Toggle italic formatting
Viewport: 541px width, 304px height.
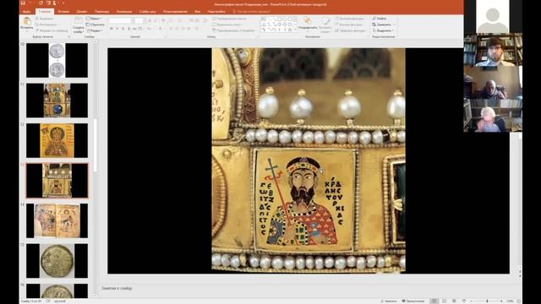point(117,29)
